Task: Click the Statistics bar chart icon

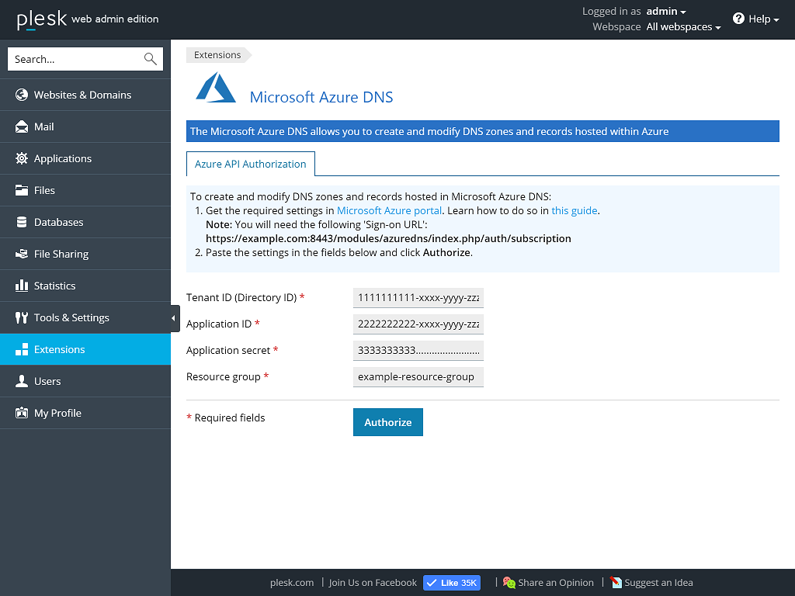Action: tap(22, 286)
